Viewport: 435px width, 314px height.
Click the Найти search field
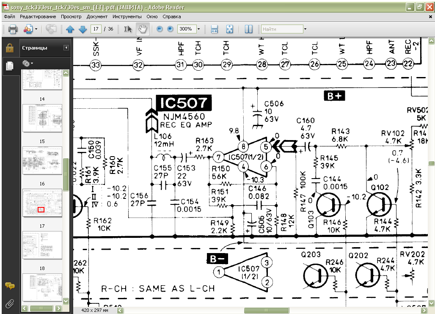tap(282, 29)
